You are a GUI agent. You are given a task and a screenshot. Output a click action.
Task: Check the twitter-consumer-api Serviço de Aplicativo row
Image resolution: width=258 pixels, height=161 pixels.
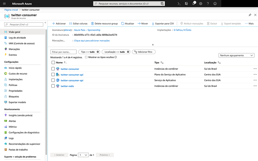(53, 80)
